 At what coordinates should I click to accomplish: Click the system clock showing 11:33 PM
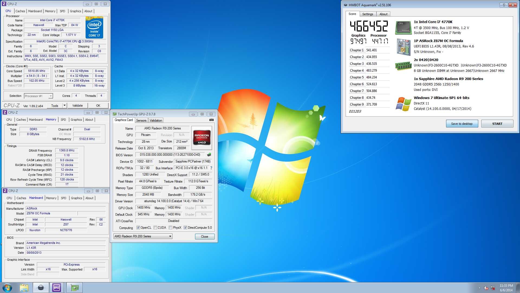coord(506,286)
